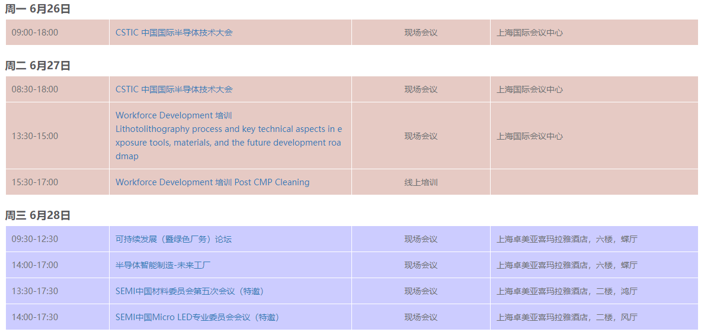701x332 pixels.
Task: Open the CSTIC link in the 09:00-18:00 row
Action: (174, 33)
